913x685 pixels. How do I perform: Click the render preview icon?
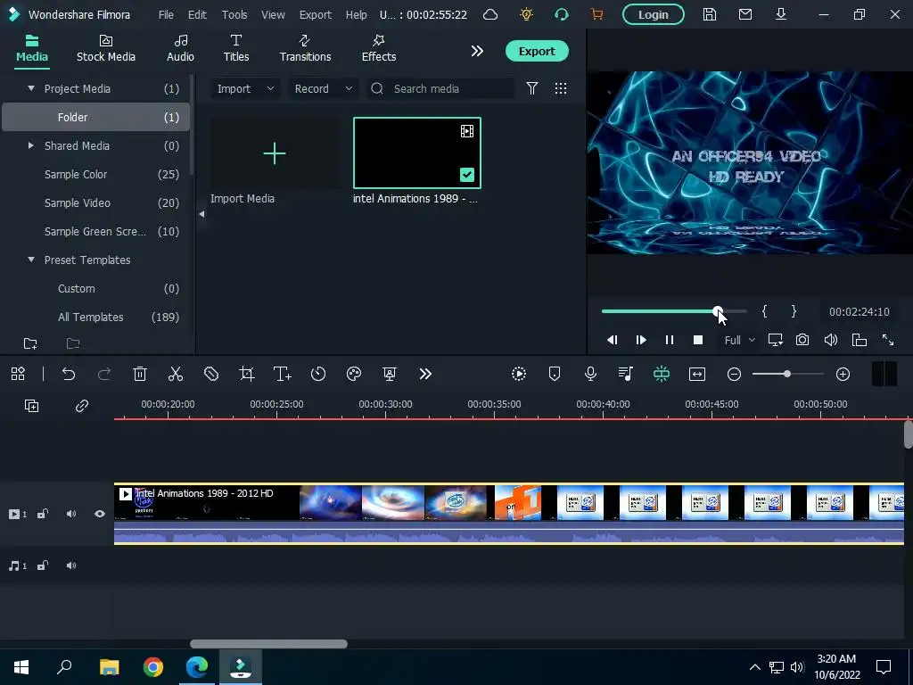519,374
